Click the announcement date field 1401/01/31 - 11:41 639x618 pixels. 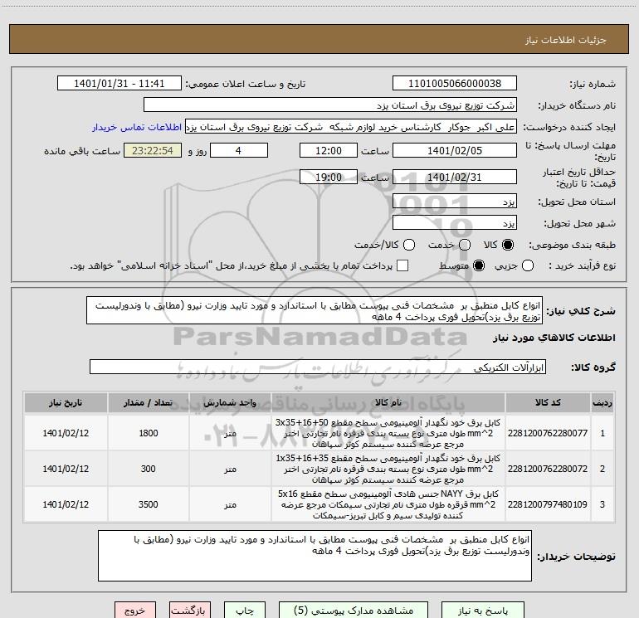120,84
